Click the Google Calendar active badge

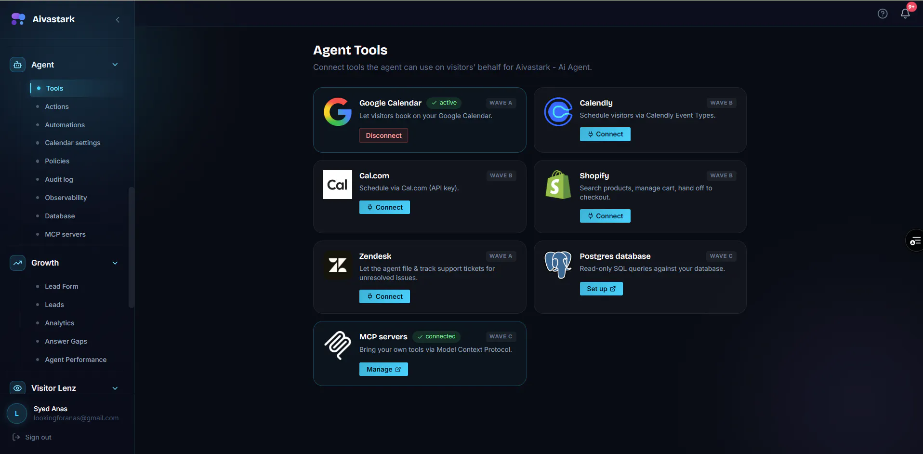click(444, 103)
